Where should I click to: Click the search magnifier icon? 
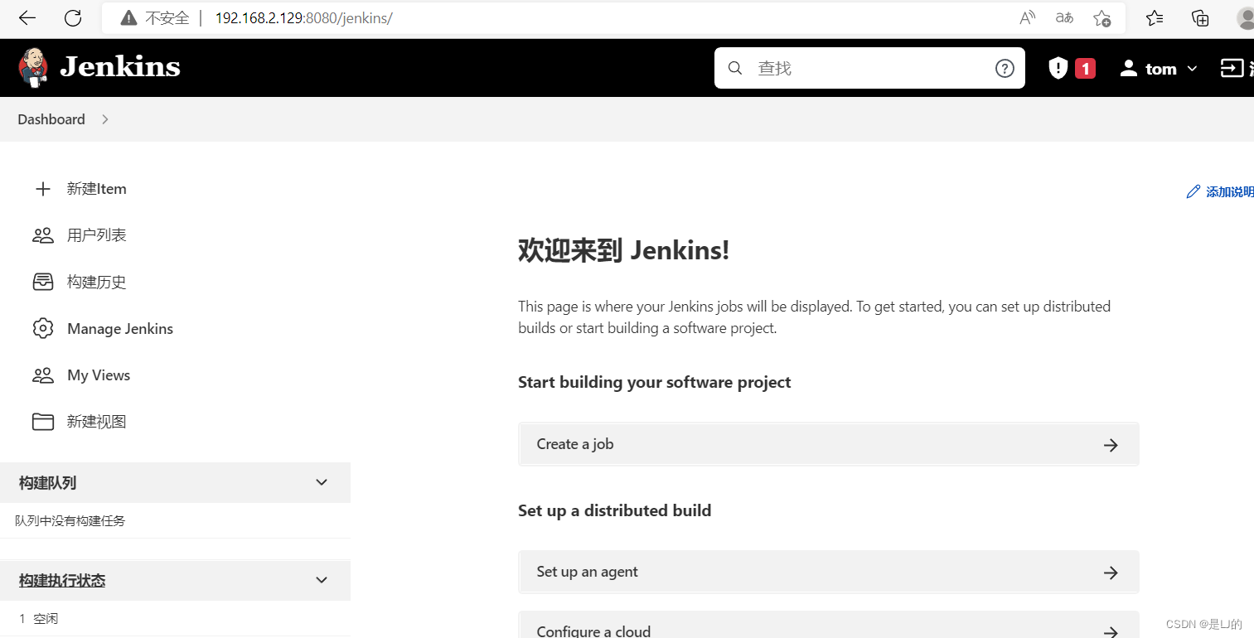(x=735, y=68)
